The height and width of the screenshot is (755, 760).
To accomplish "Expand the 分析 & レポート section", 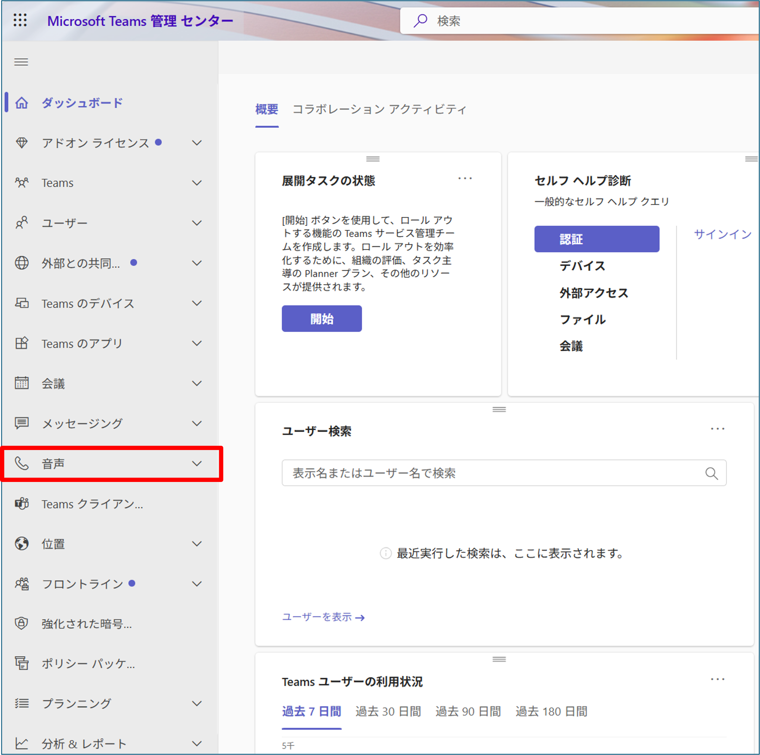I will click(197, 743).
